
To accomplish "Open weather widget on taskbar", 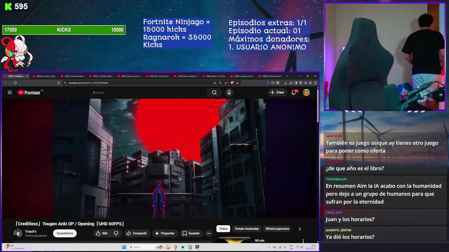I will pos(14,247).
